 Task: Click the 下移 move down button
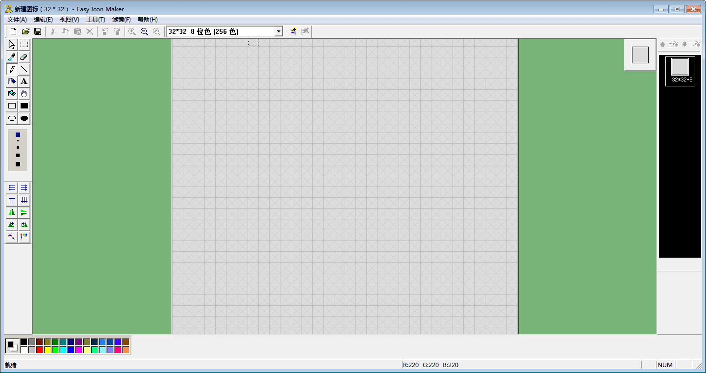coord(690,44)
